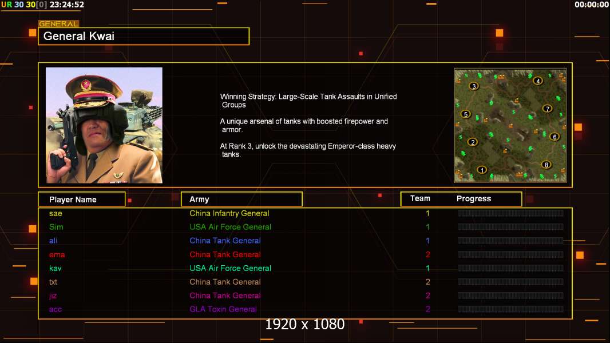Click kav's loading progress bar

pyautogui.click(x=510, y=268)
